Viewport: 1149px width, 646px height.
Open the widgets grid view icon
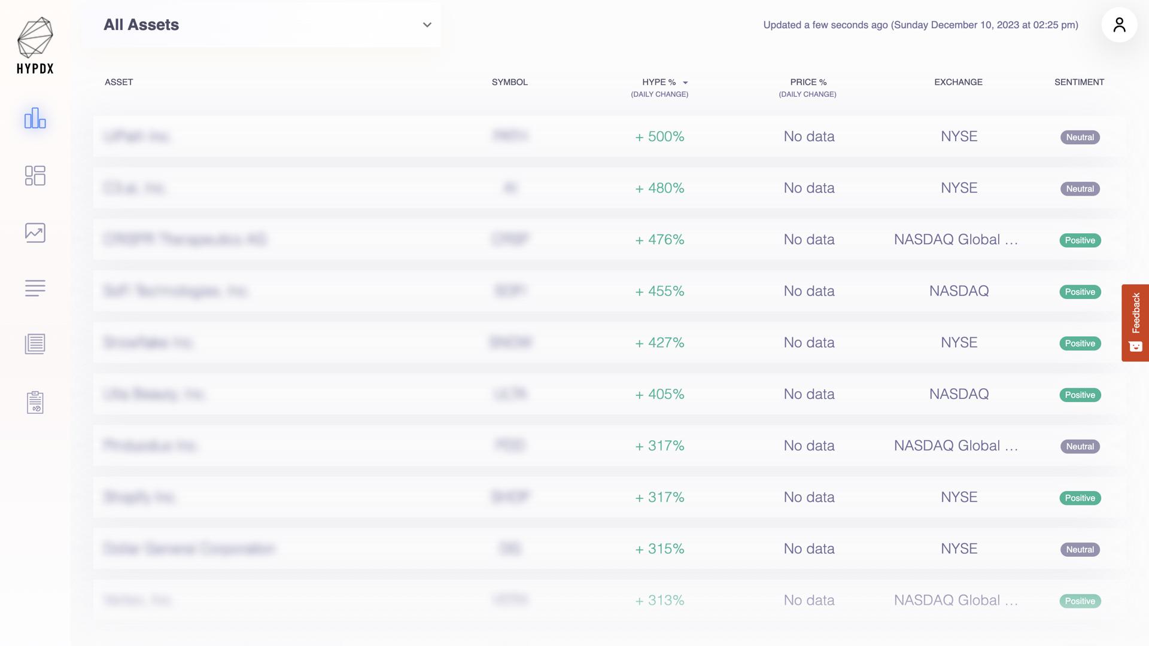[35, 176]
